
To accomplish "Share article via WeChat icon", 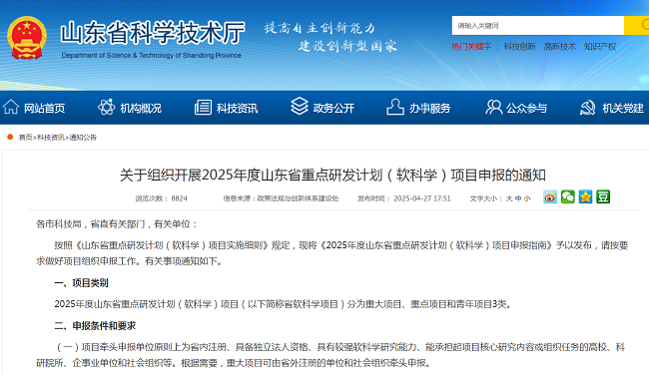I will click(x=568, y=197).
